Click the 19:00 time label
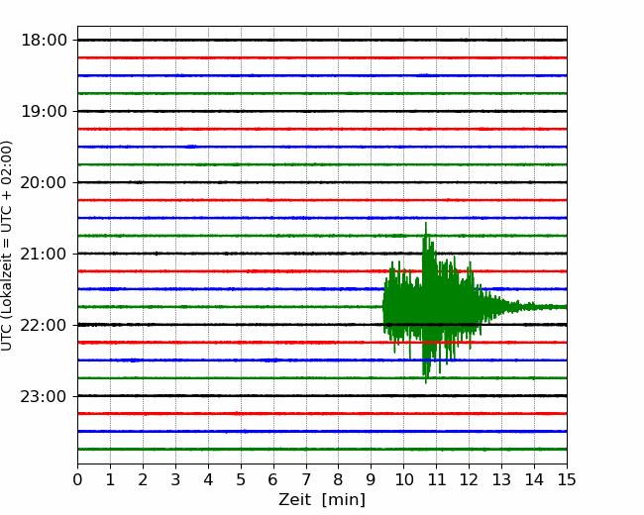 click(44, 111)
